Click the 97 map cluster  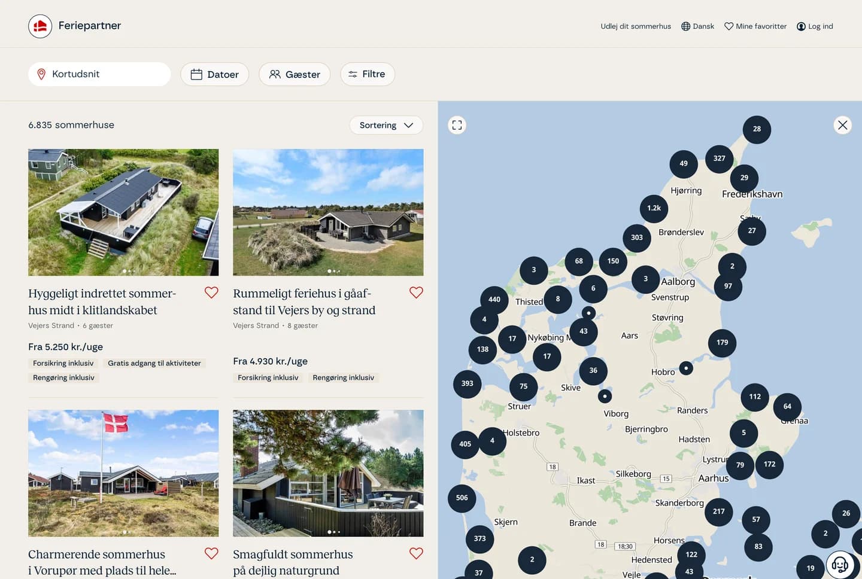(x=729, y=287)
